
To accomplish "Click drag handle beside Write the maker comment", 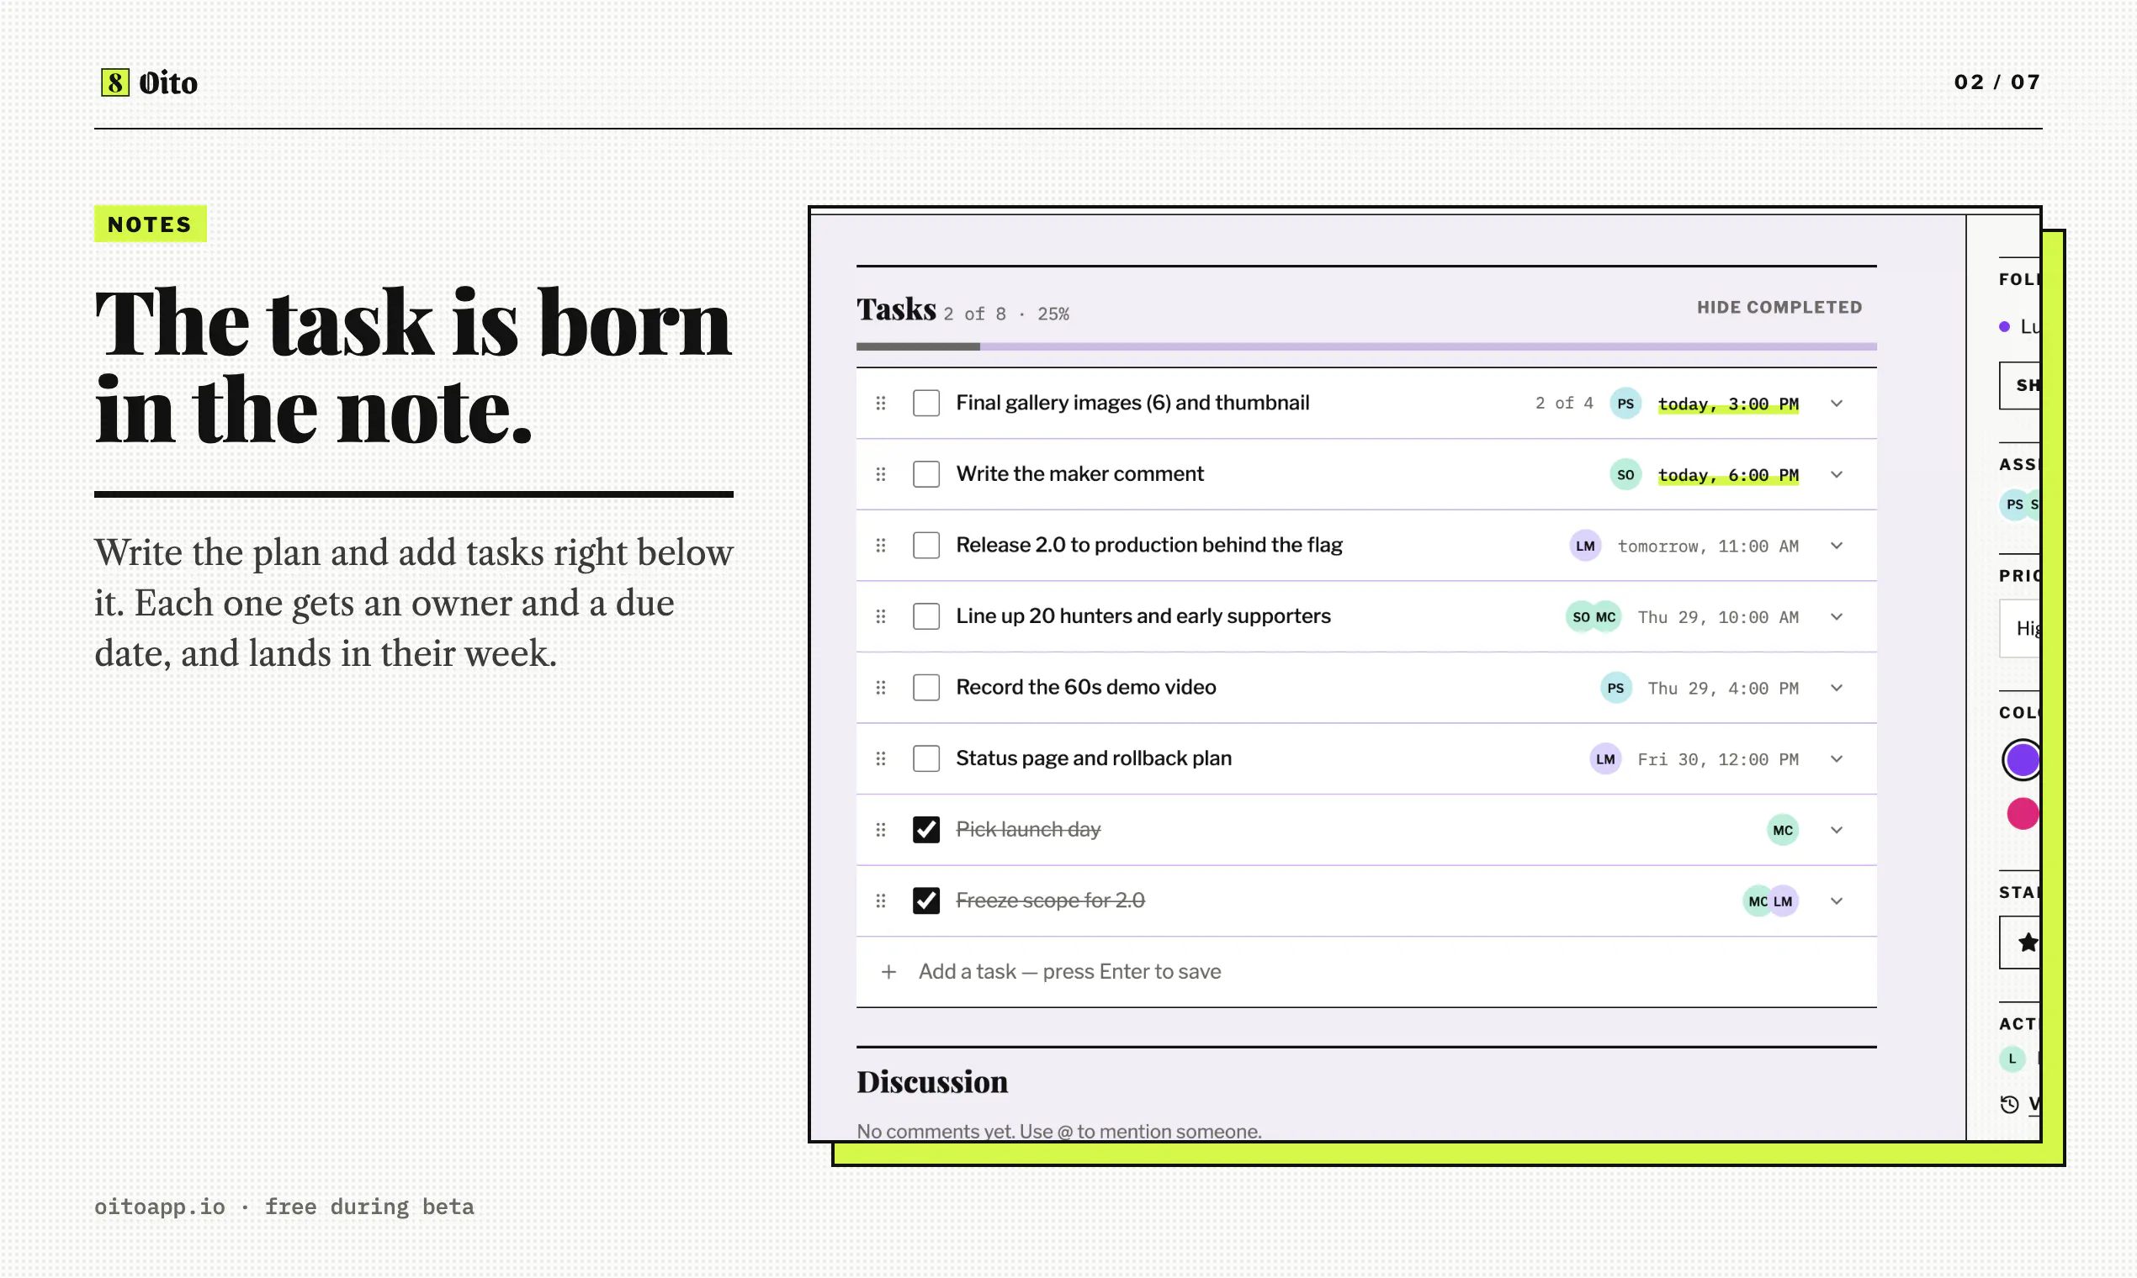I will point(881,474).
